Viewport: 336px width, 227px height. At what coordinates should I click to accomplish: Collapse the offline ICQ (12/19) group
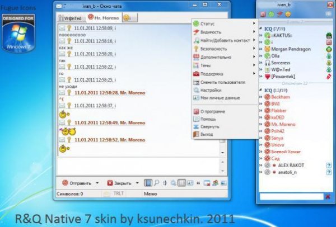[261, 90]
